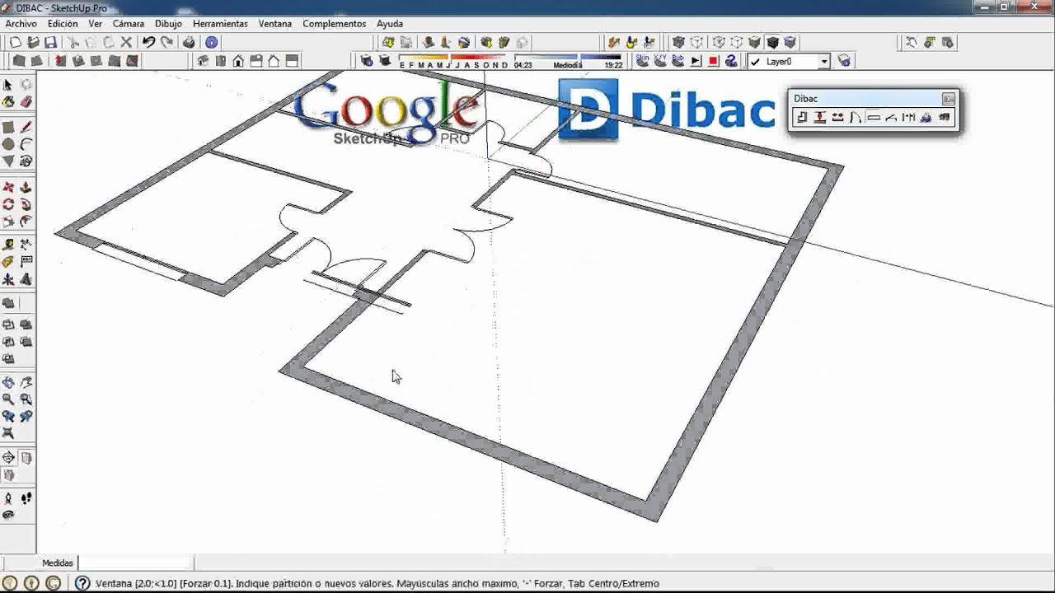The width and height of the screenshot is (1055, 593).
Task: Switch to Iso view house icon
Action: (203, 61)
